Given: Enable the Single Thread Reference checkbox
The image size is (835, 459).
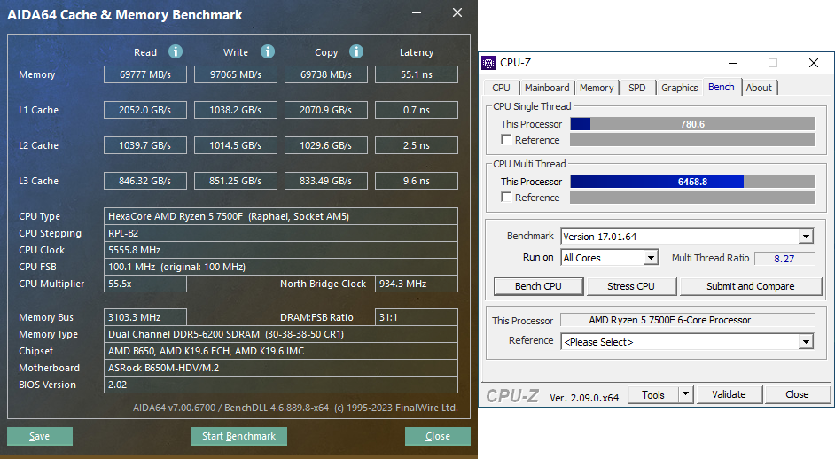Looking at the screenshot, I should pos(506,139).
